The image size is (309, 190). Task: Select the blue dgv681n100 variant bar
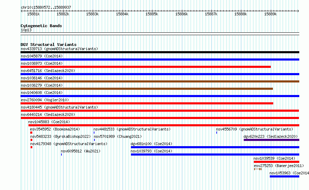pyautogui.click(x=215, y=147)
